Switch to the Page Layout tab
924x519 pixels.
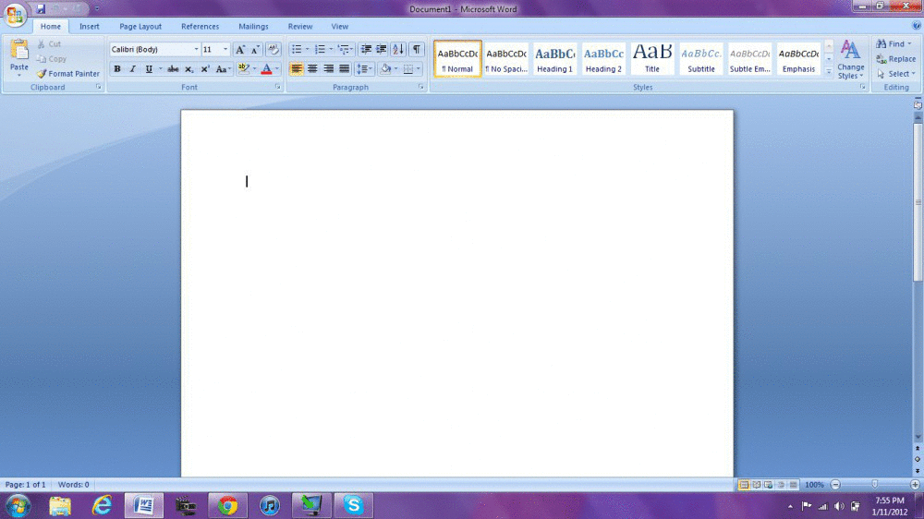pyautogui.click(x=140, y=27)
